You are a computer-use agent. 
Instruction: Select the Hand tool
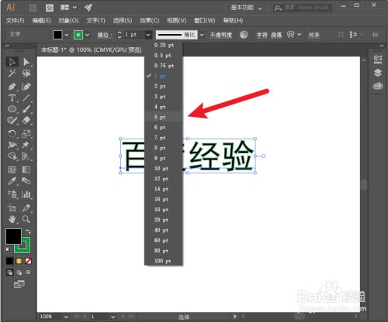click(12, 219)
